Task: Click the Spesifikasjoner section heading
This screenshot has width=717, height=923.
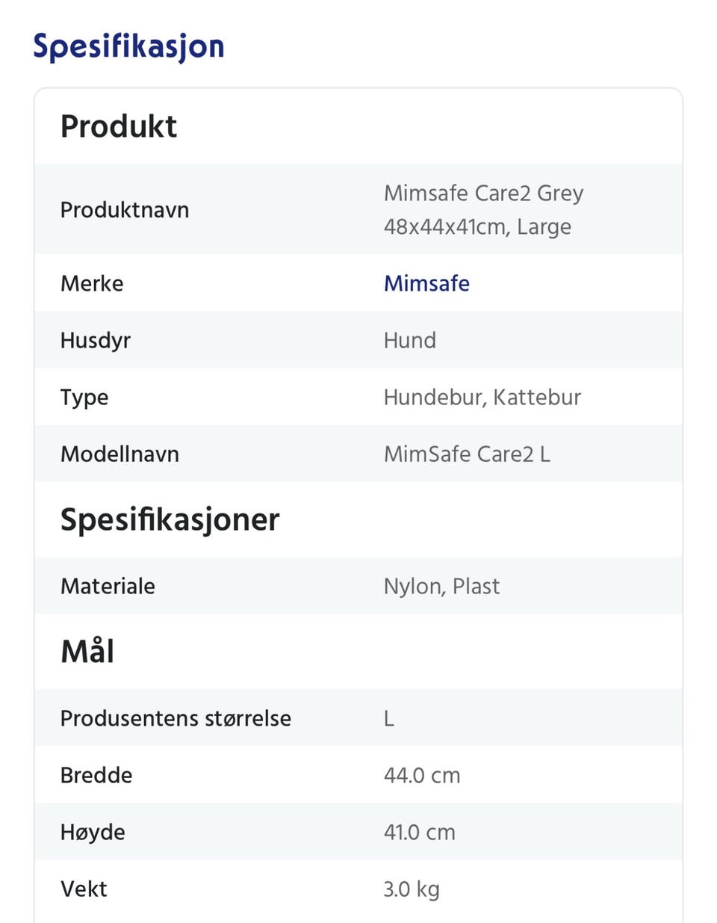Action: (170, 519)
